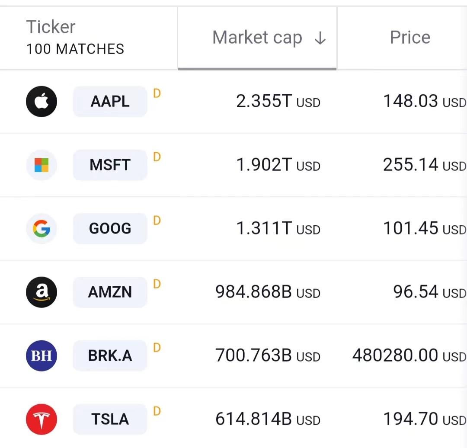
Task: Click the D badge next to TSLA
Action: [157, 411]
